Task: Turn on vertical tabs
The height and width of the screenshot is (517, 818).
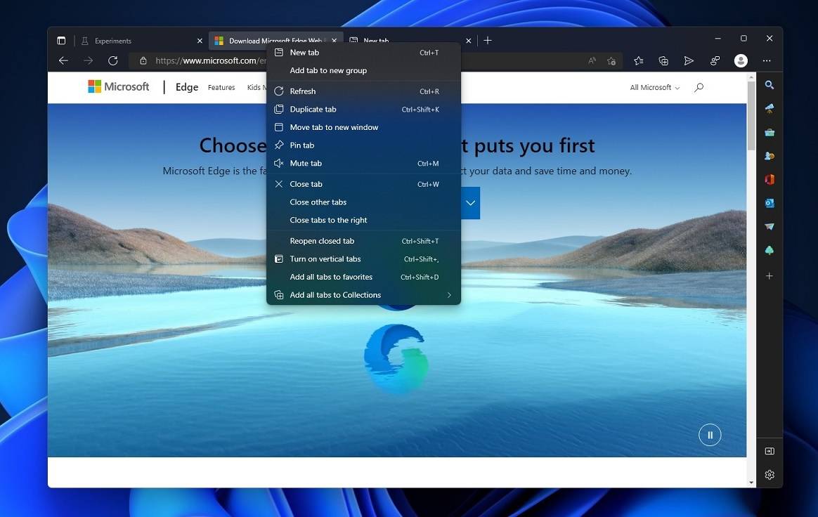Action: (325, 258)
